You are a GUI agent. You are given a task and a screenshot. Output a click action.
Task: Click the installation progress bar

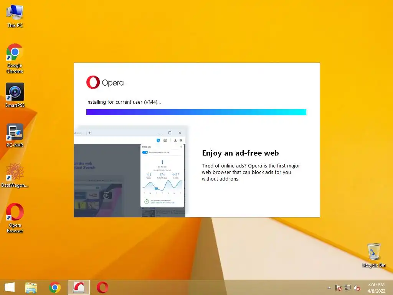[x=196, y=112]
